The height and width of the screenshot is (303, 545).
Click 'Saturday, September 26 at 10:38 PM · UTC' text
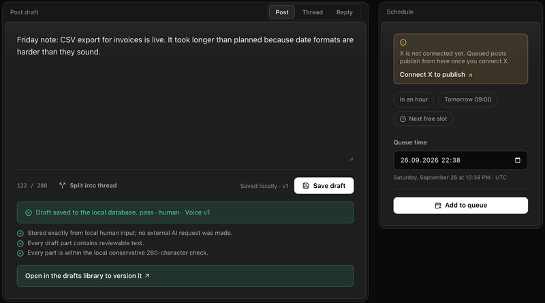[x=450, y=177]
